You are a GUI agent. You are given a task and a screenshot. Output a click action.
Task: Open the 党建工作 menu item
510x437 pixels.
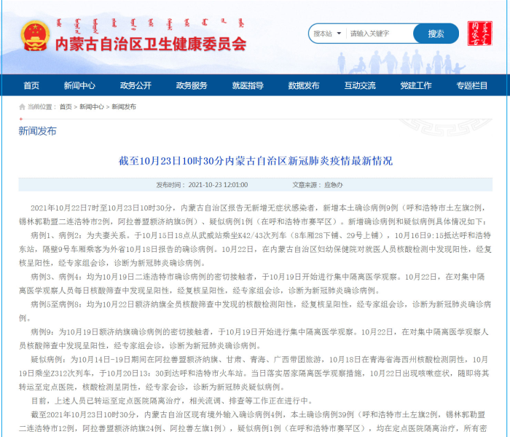(x=416, y=85)
